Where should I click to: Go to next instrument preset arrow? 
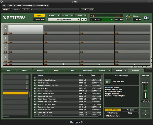(85, 19)
